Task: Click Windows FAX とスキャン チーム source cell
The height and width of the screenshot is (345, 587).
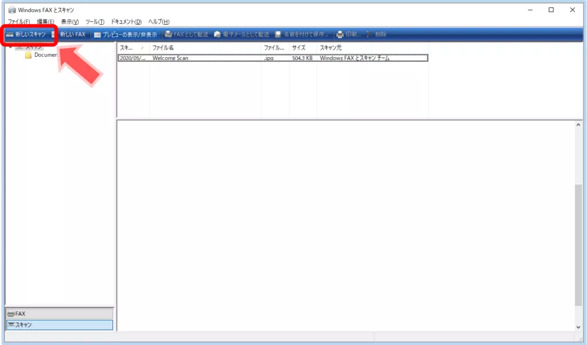Action: coord(354,58)
